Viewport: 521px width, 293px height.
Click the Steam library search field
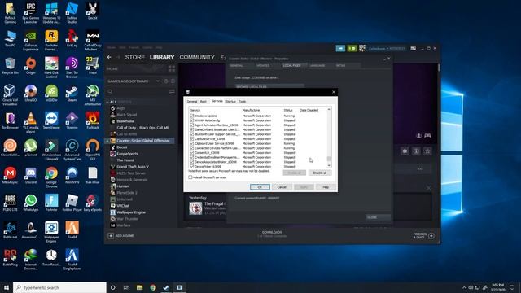pos(138,91)
